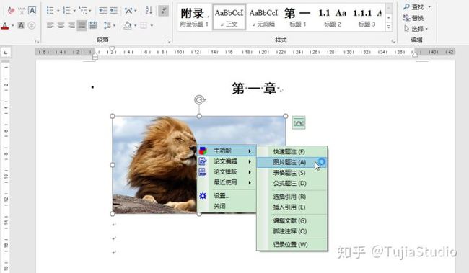469x273 pixels.
Task: Apply bullet list formatting
Action: (x=51, y=11)
